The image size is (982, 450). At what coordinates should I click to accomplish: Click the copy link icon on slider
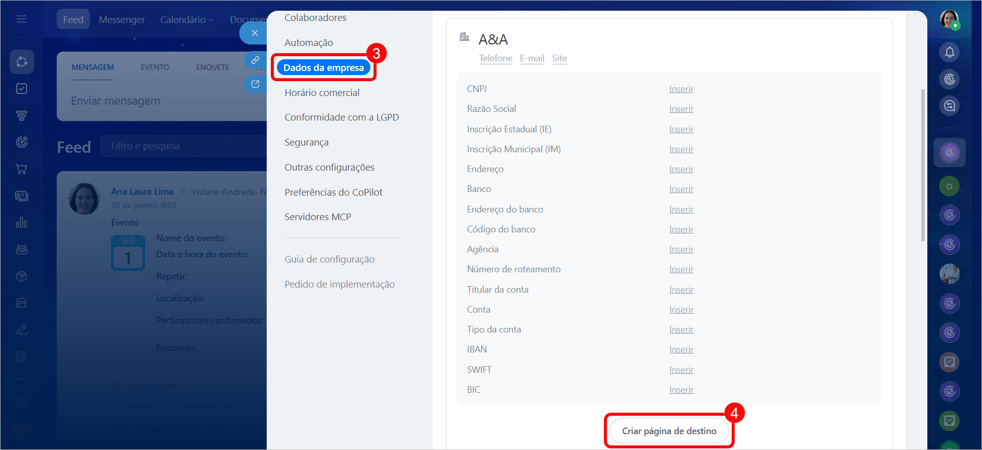click(255, 60)
